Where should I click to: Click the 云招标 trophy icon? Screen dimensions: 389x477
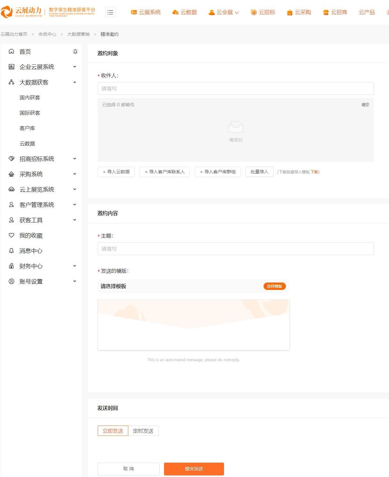[x=253, y=12]
